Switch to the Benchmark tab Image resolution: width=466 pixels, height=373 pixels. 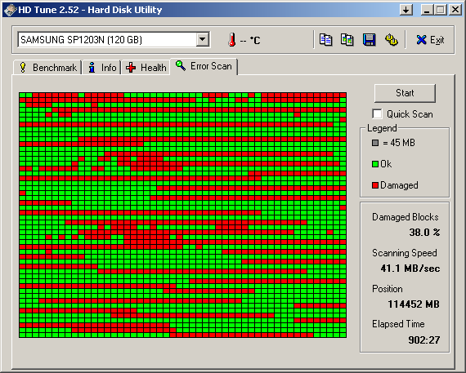coord(48,68)
